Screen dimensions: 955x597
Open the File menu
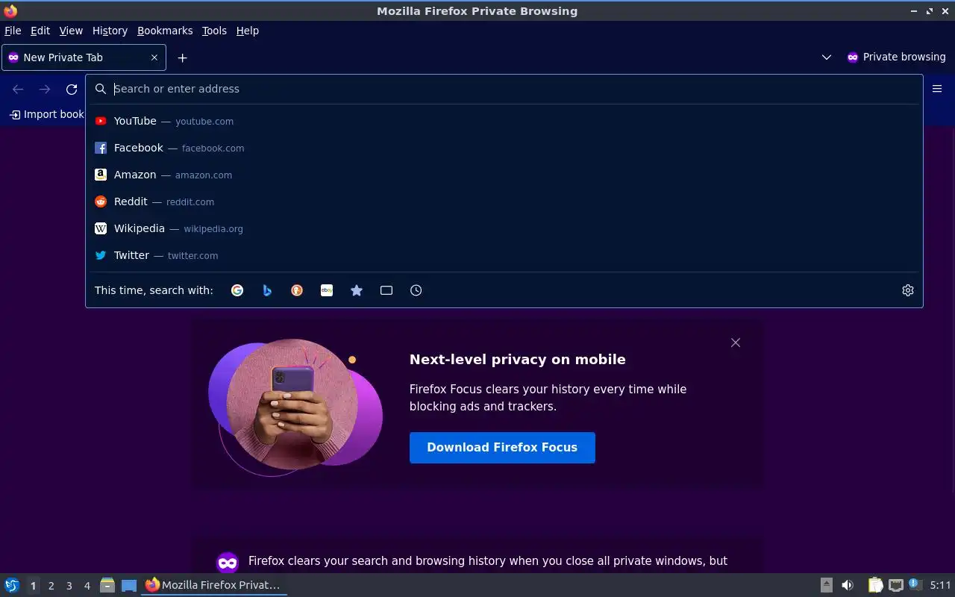[x=13, y=31]
